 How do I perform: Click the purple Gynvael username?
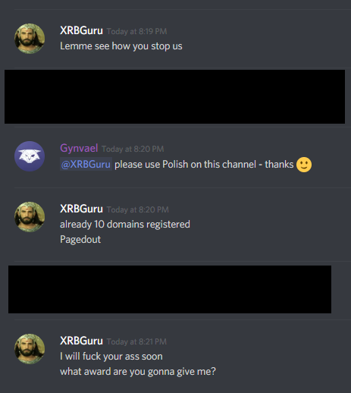[x=79, y=148]
